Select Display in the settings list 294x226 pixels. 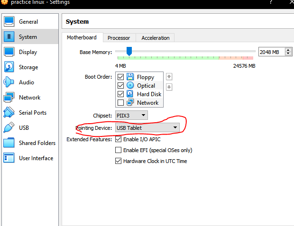point(30,52)
